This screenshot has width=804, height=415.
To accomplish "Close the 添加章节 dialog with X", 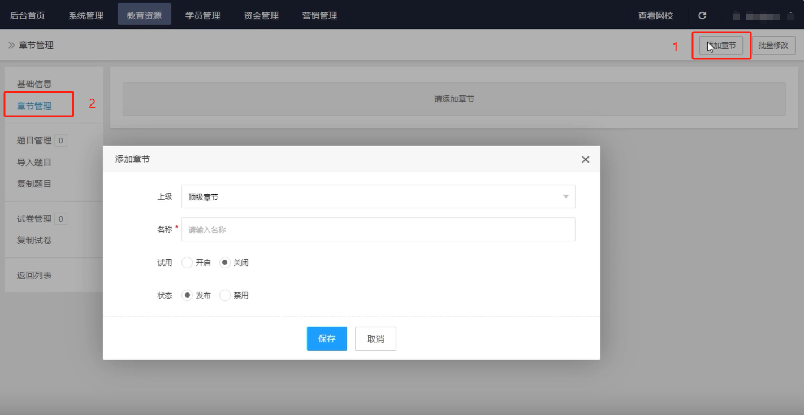I will pos(585,160).
